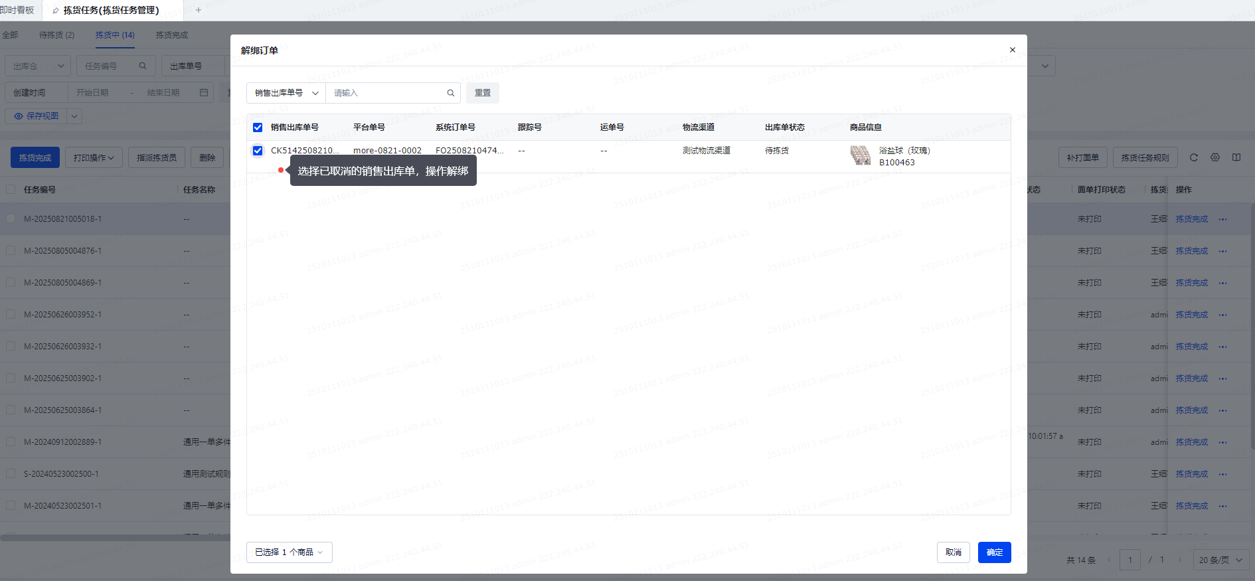The height and width of the screenshot is (581, 1255).
Task: Open more actions for row M-20240523002501-1
Action: (x=1223, y=506)
